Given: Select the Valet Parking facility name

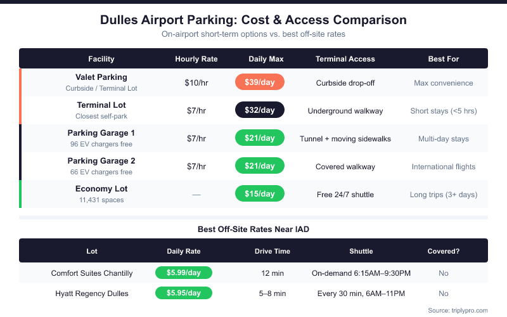Looking at the screenshot, I should coord(101,77).
